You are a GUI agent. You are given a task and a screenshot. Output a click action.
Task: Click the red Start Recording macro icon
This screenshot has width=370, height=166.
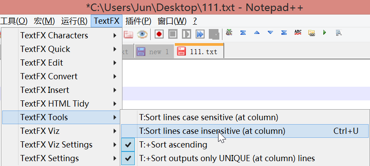(159, 34)
